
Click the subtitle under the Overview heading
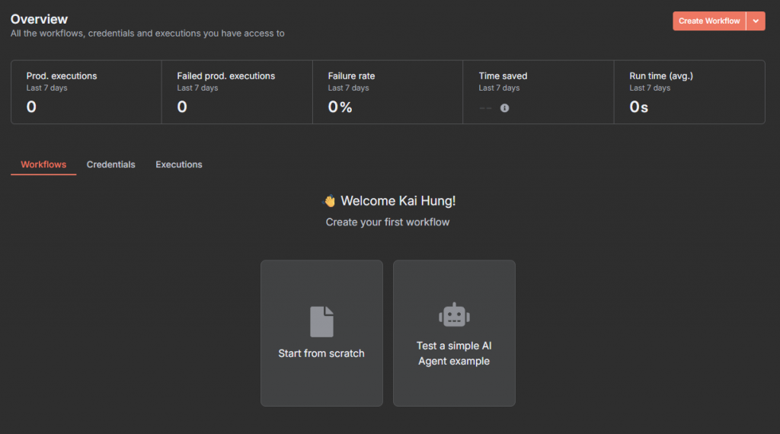pyautogui.click(x=148, y=34)
